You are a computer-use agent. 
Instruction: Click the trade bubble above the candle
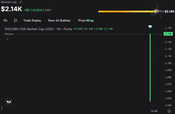tap(150, 26)
